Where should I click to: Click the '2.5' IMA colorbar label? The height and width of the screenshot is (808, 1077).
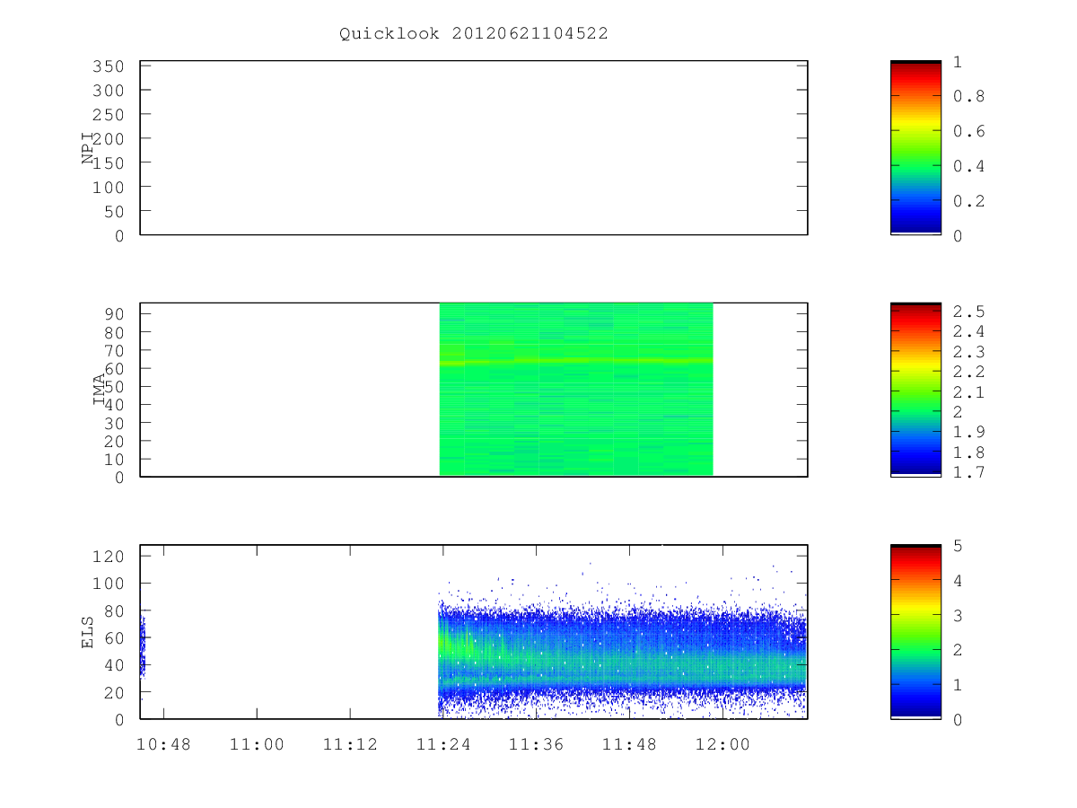(x=968, y=312)
